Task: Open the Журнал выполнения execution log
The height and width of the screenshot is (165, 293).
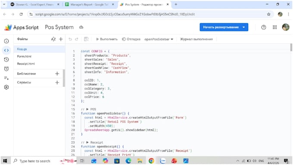Action: click(196, 39)
